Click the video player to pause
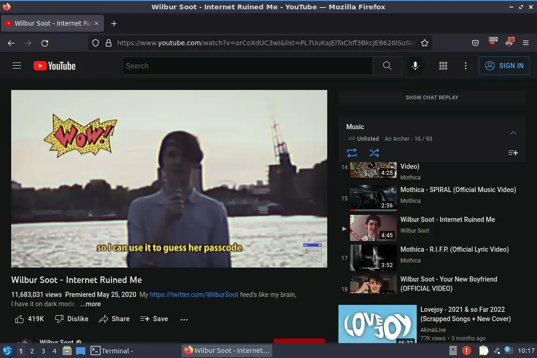The width and height of the screenshot is (537, 358). (169, 179)
